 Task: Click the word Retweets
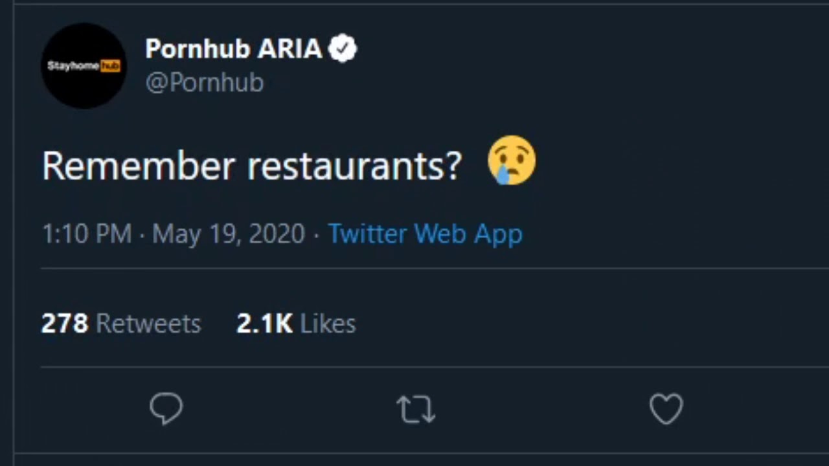tap(148, 324)
